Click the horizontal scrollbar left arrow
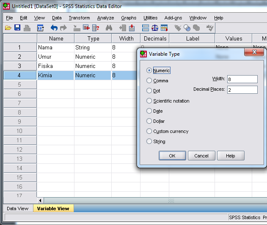 40,201
